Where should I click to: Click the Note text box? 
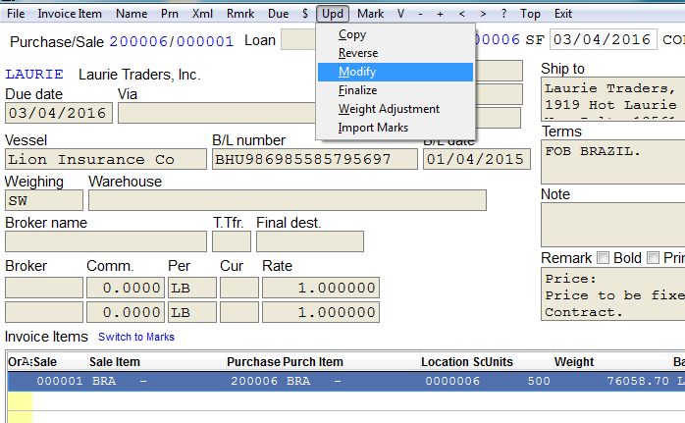(613, 225)
